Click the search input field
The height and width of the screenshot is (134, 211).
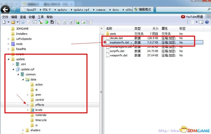[181, 9]
